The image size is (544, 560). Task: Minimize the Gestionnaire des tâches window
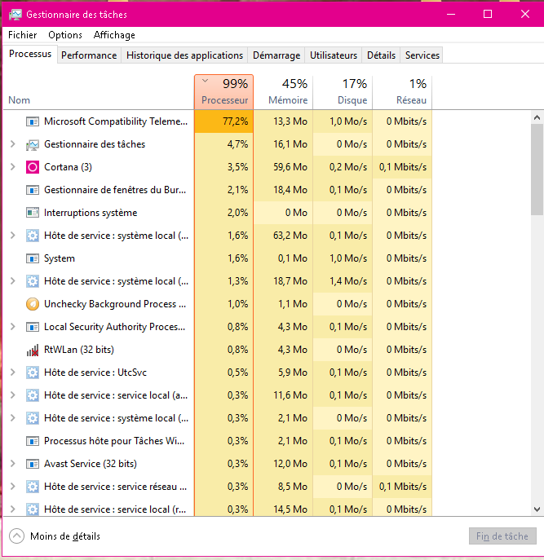[451, 15]
